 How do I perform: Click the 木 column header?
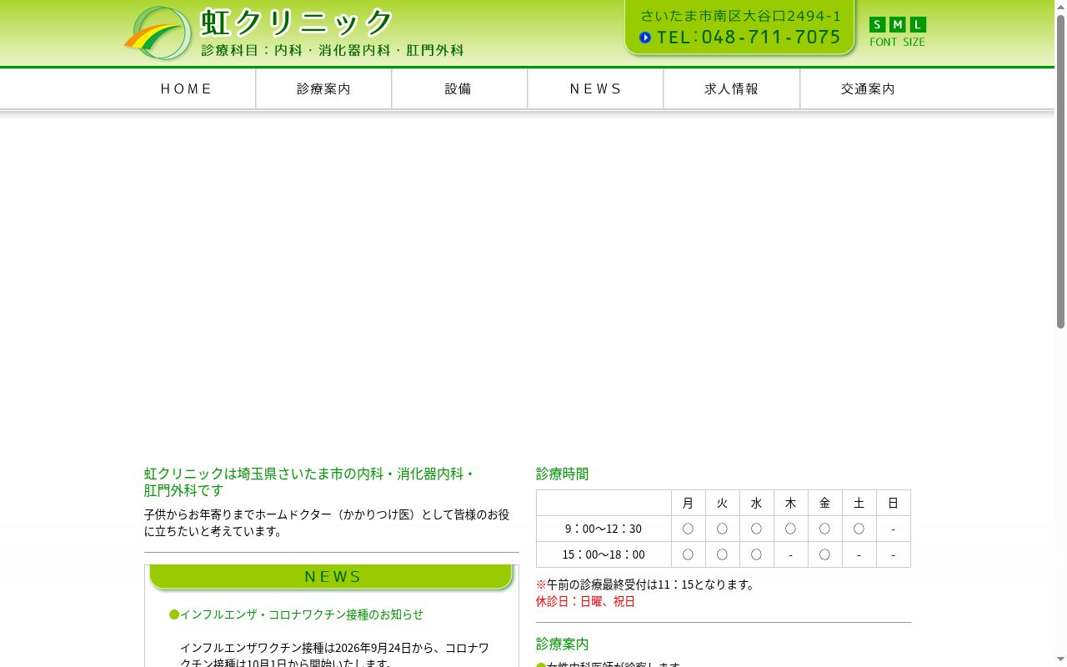point(791,503)
